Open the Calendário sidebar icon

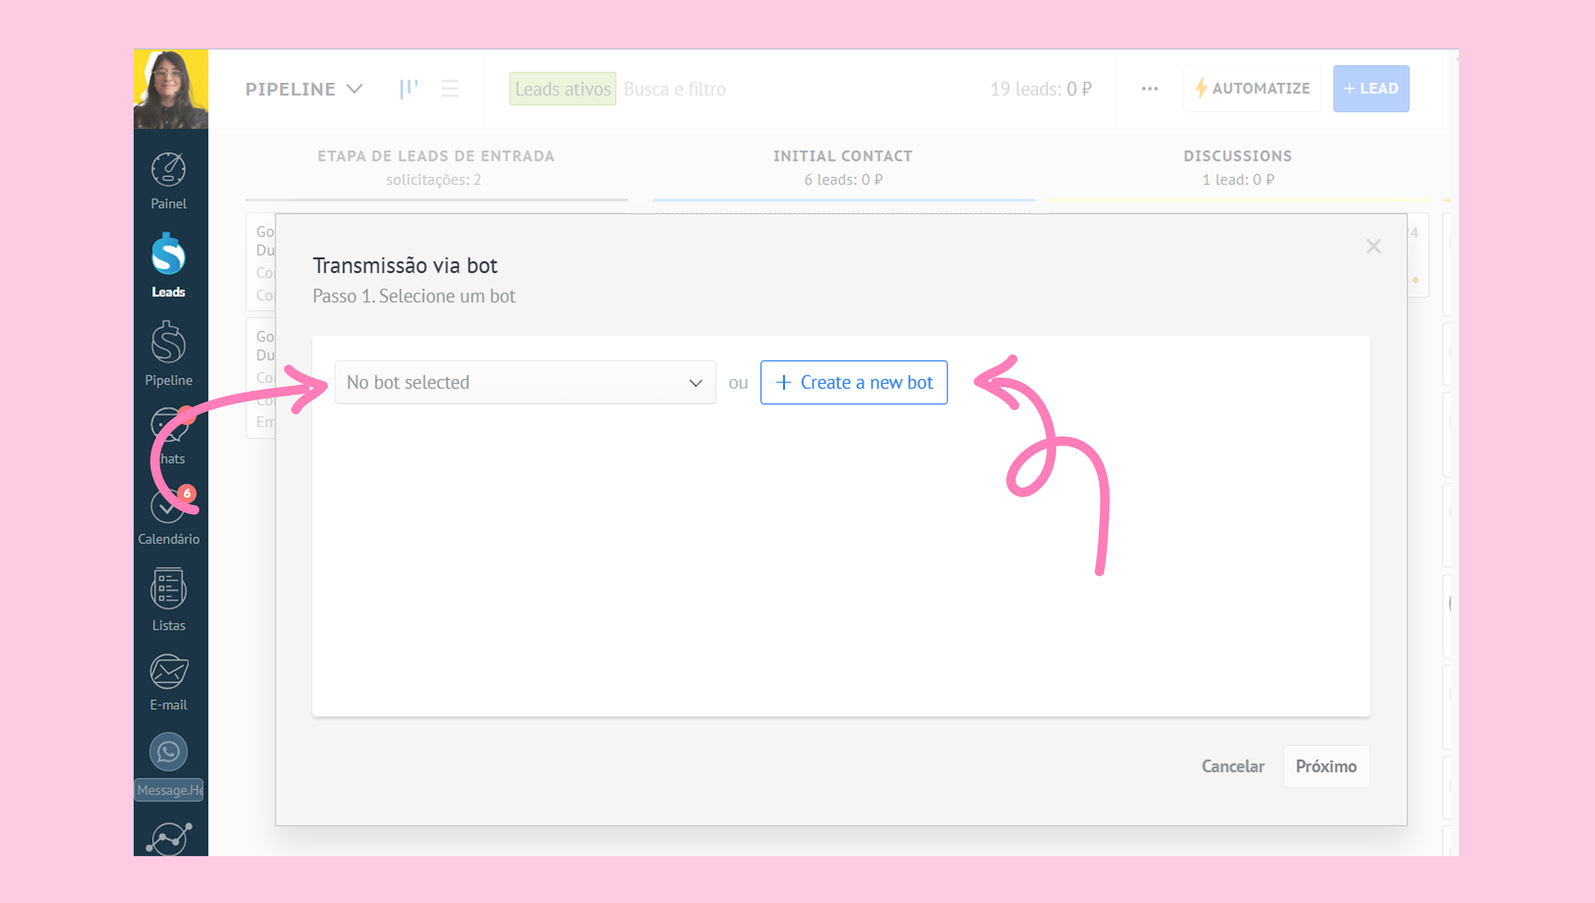(x=168, y=507)
